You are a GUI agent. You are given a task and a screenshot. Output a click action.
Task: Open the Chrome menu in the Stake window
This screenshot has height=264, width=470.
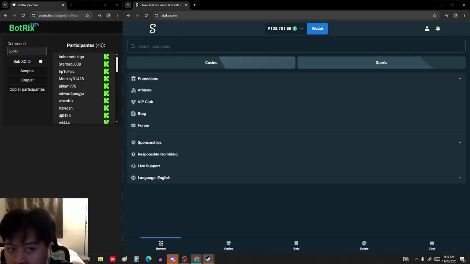tap(464, 15)
